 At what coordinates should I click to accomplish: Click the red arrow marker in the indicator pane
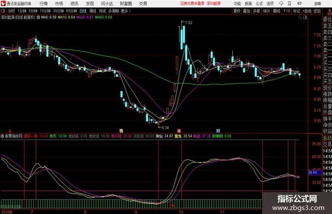click(172, 206)
